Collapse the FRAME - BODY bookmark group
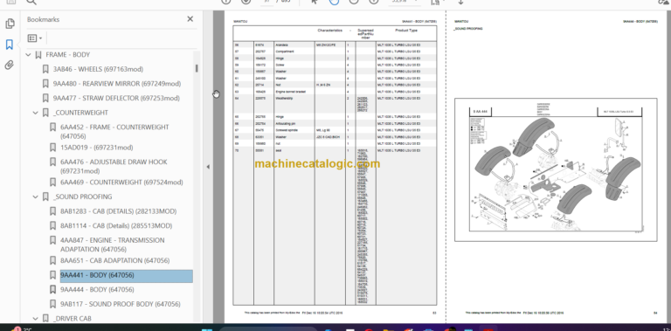 [29, 55]
